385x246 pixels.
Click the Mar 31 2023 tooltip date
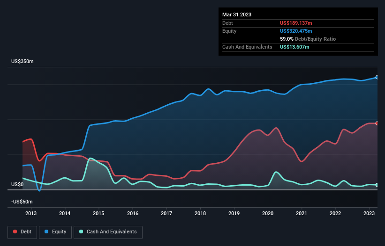[237, 14]
